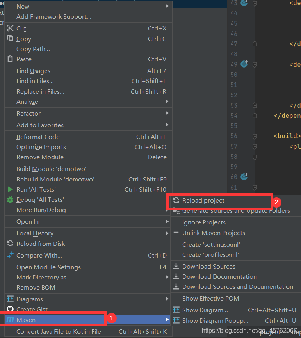
Task: Click gutter icon on line 49
Action: (x=244, y=64)
